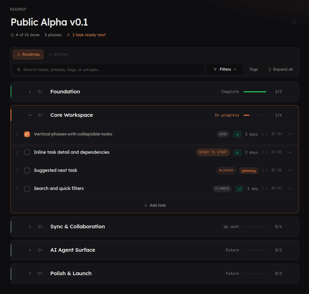The width and height of the screenshot is (309, 294).
Task: Click the Polish & Launch phase title
Action: coord(71,273)
